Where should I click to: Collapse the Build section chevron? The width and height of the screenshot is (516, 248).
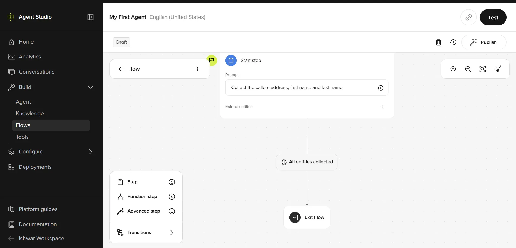pos(91,87)
